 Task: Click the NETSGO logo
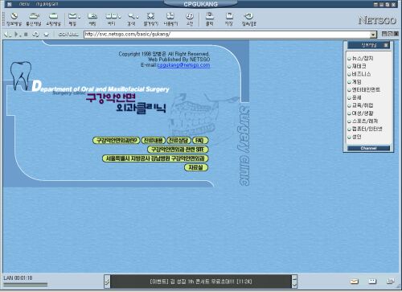click(377, 20)
